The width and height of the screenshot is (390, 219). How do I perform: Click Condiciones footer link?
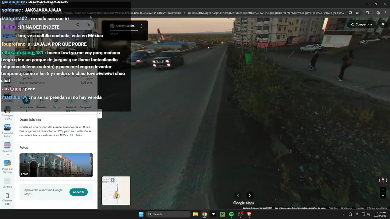coord(346,208)
